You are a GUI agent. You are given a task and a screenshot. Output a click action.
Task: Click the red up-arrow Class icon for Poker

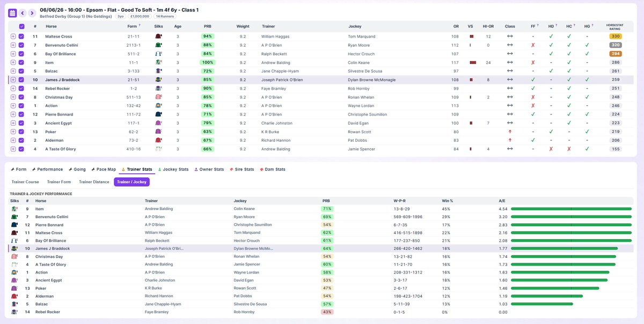pos(510,132)
